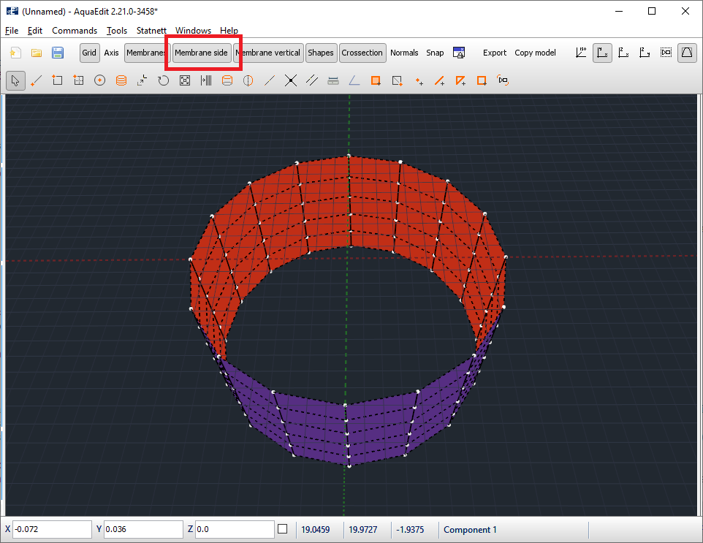Screen dimensions: 703x543
Task: Click the 19.0459 status value
Action: coord(315,530)
